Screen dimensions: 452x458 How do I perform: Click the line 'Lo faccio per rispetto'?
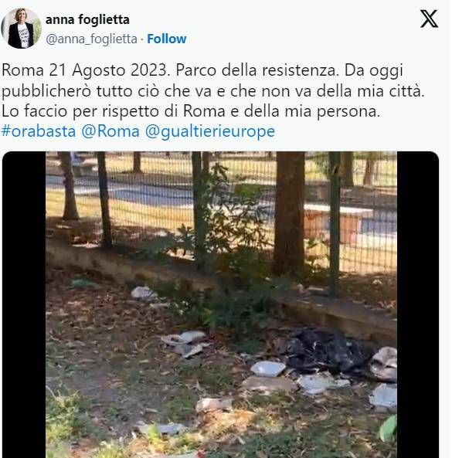[x=191, y=111]
